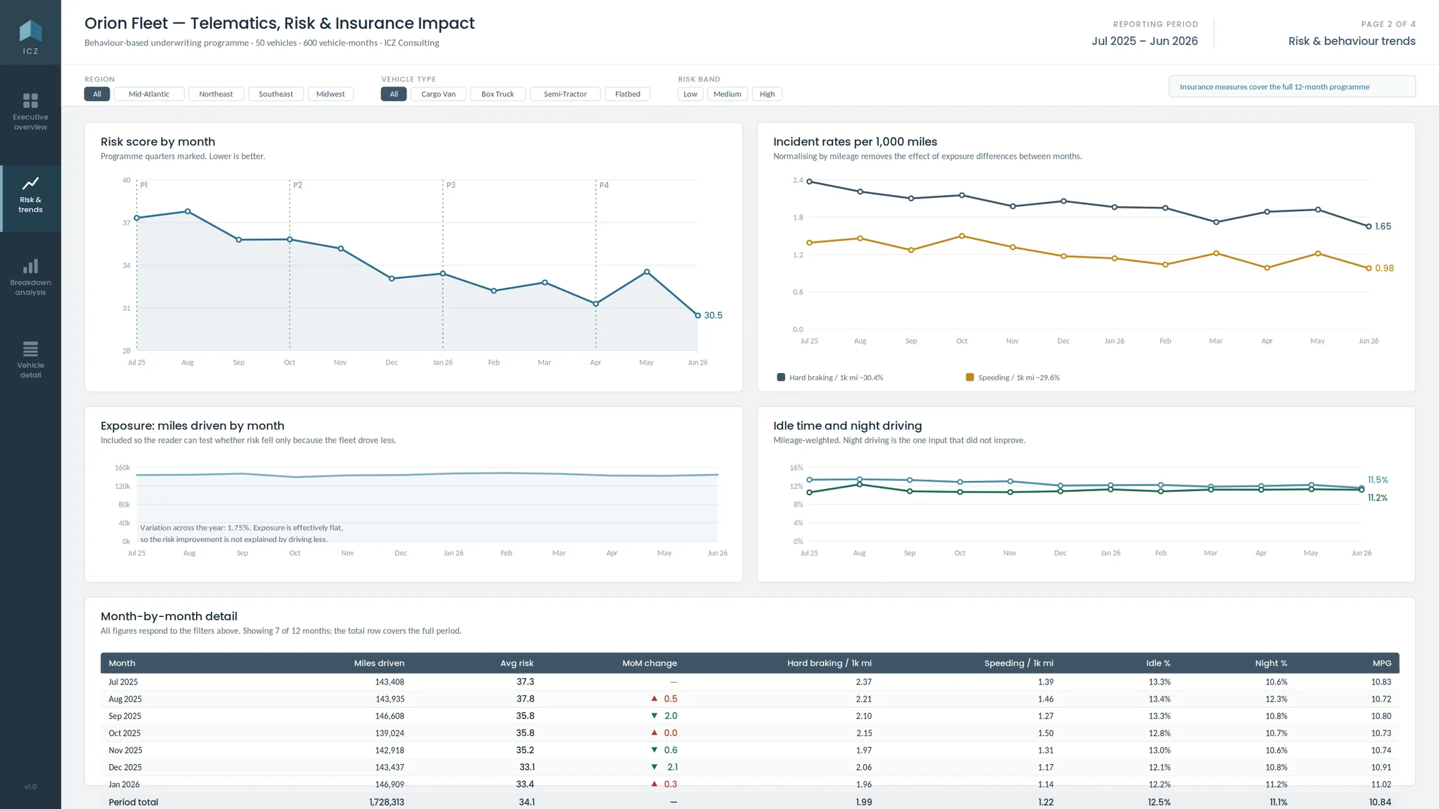Sort by Speeding / 1k mi header
This screenshot has width=1439, height=809.
pyautogui.click(x=1019, y=663)
